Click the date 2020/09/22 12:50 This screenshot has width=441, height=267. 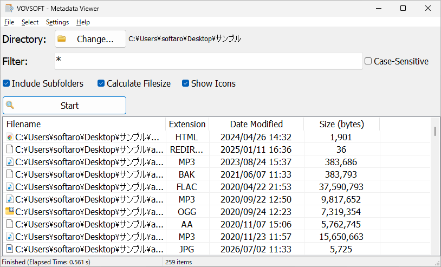(256, 199)
